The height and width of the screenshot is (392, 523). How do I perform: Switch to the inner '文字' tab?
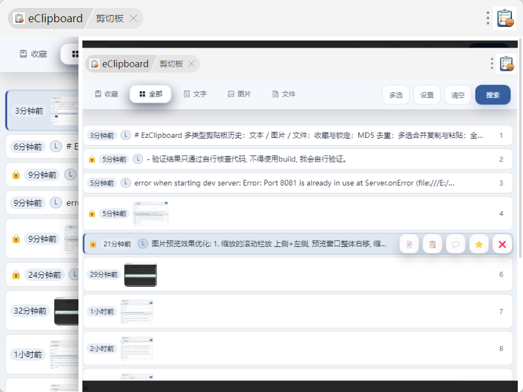pos(195,94)
